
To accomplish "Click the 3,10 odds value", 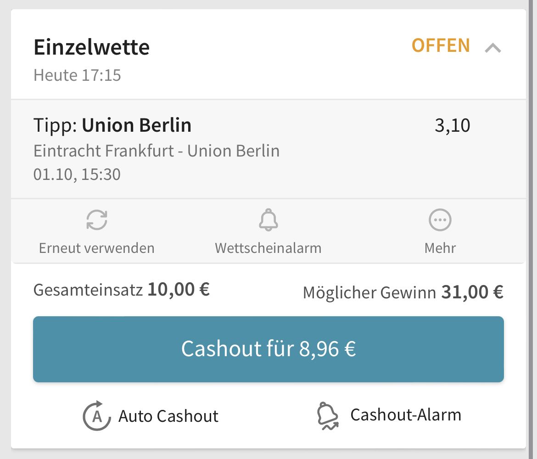I will (452, 125).
